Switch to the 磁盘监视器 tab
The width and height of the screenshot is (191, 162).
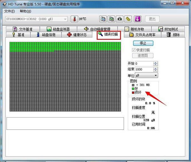(58, 29)
